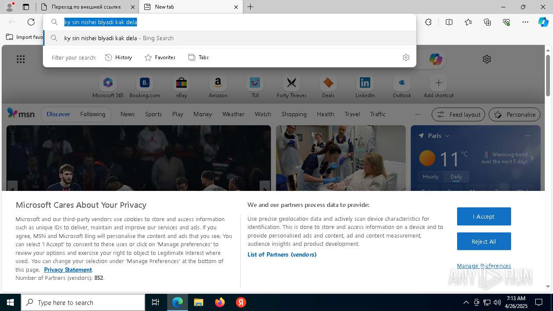
Task: Add a new shortcut tile
Action: coord(439,86)
